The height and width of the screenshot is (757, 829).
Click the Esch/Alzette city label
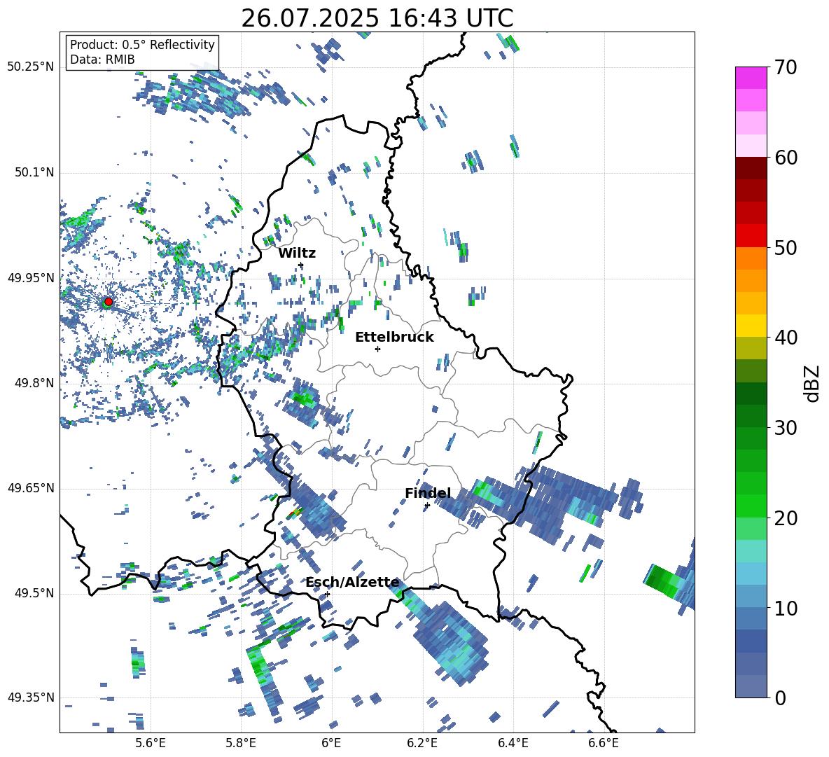point(353,583)
